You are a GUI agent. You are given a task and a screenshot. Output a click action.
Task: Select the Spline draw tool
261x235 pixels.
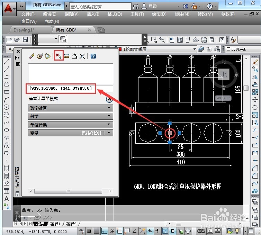point(7,123)
